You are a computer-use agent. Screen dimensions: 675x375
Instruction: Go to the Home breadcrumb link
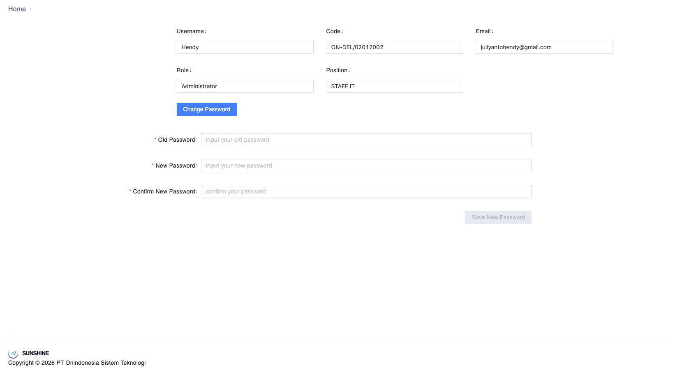pyautogui.click(x=17, y=9)
